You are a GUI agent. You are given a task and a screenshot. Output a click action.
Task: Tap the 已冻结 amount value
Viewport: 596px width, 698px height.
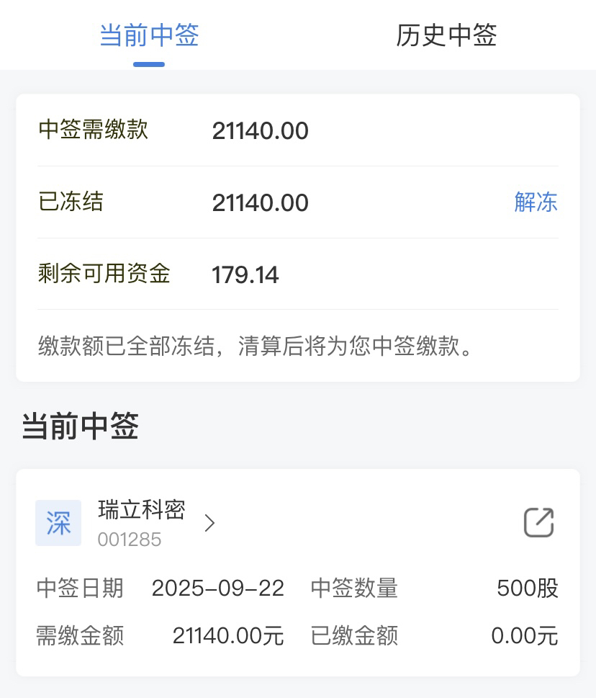click(x=260, y=203)
